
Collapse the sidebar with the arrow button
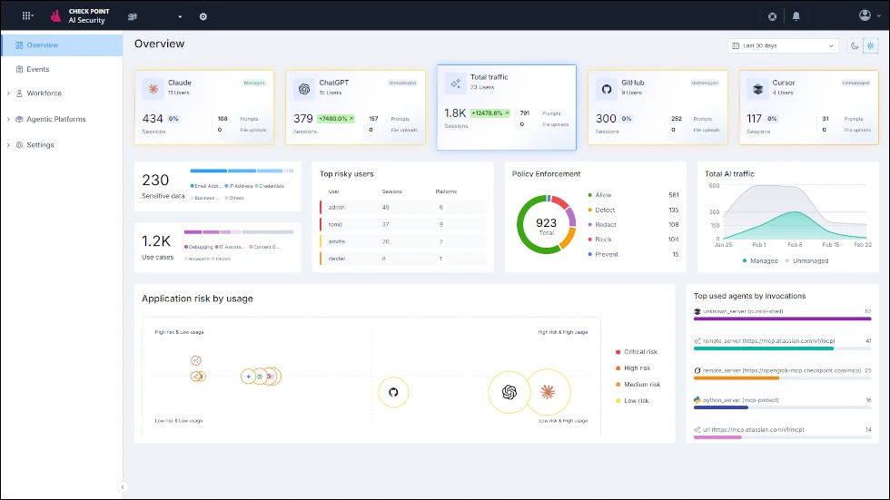tap(122, 487)
